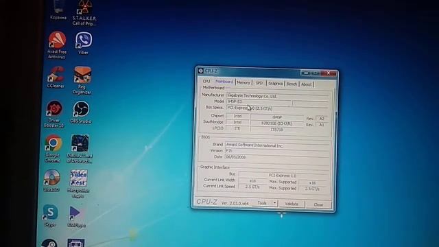Select the Current Link Width x16 value
Screen dimensions: 439x247
252,181
